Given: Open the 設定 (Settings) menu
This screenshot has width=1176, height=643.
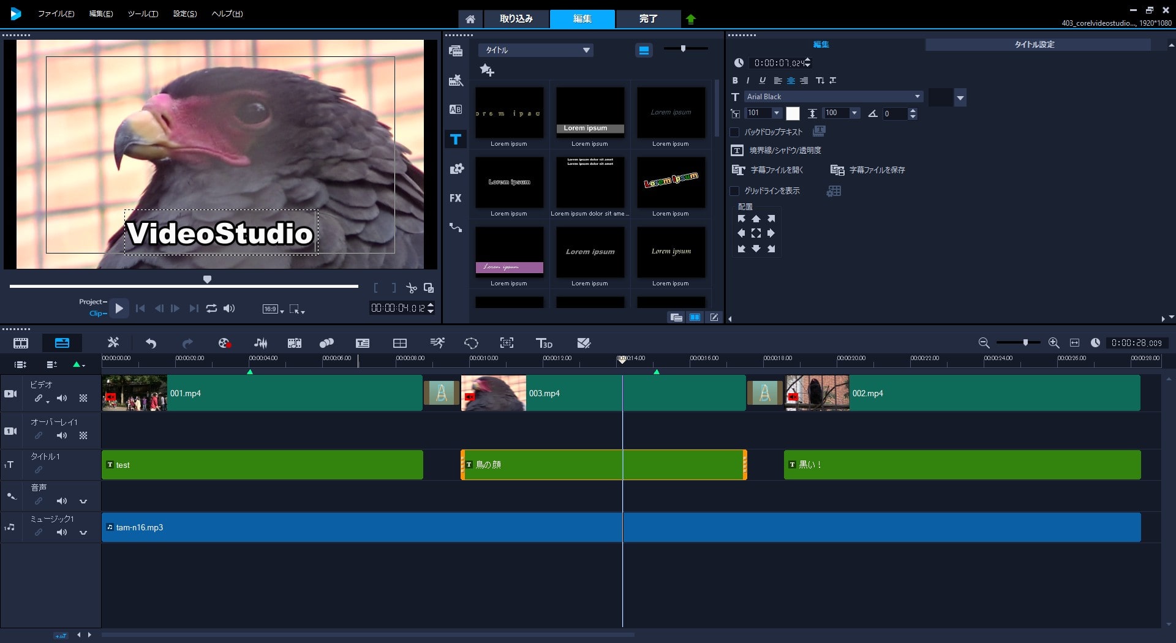Looking at the screenshot, I should click(185, 13).
